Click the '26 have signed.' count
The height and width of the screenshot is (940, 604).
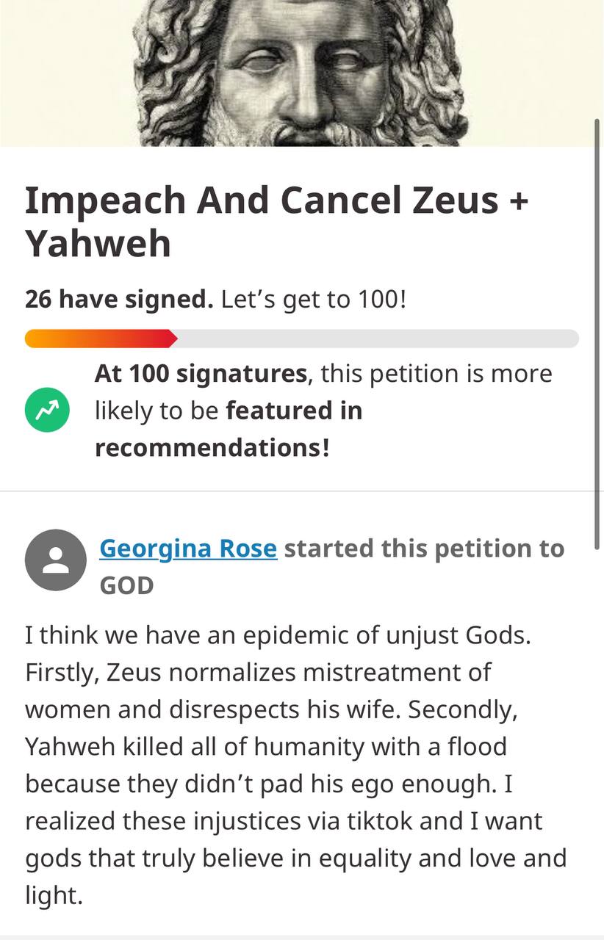tap(119, 299)
